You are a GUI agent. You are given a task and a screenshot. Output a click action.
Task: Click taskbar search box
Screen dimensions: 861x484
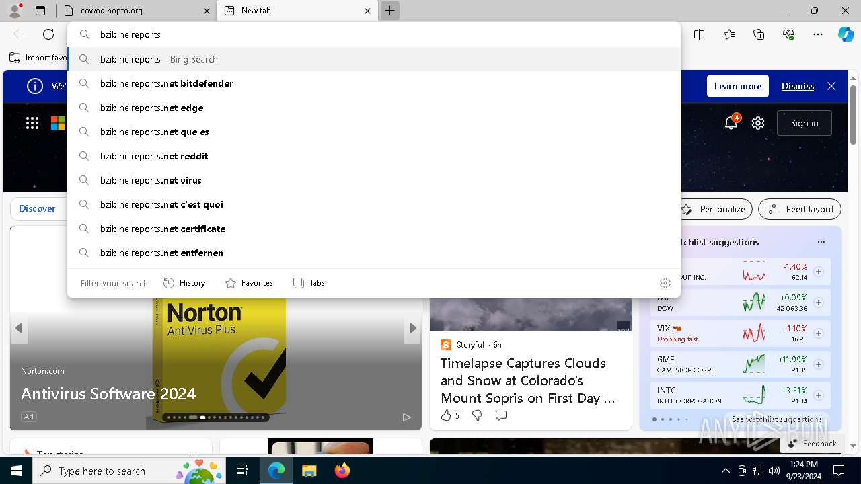click(x=128, y=471)
